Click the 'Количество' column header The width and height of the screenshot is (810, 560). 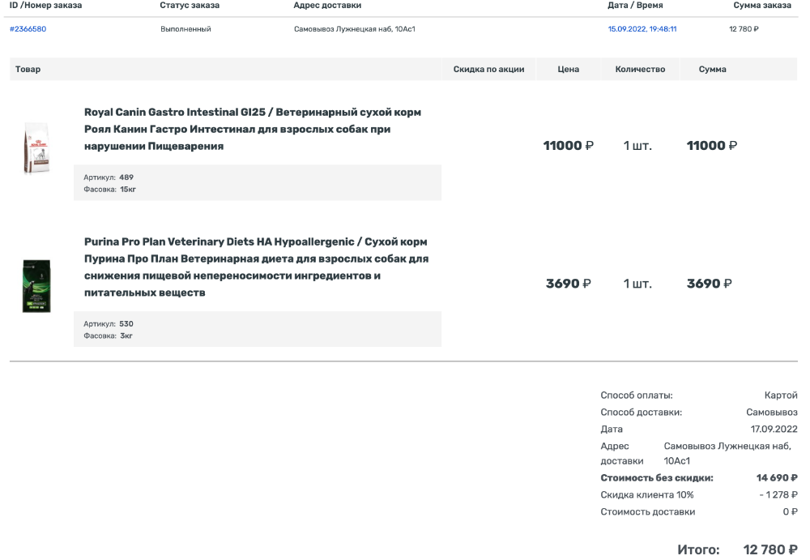[640, 70]
